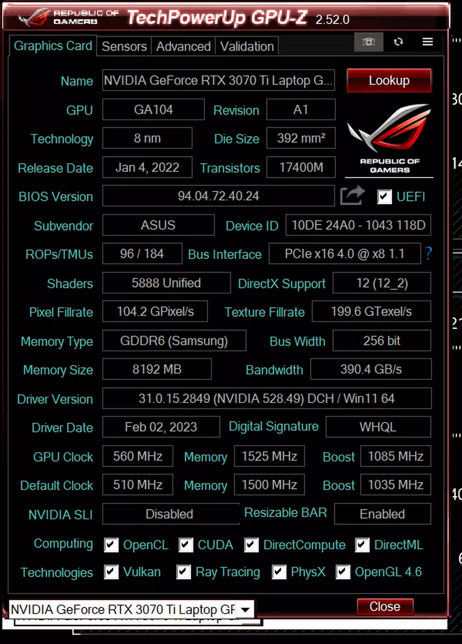Toggle the Vulkan checkbox
This screenshot has width=462, height=644.
click(111, 572)
